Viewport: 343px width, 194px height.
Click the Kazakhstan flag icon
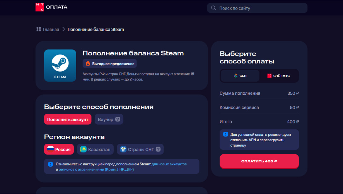click(x=83, y=149)
